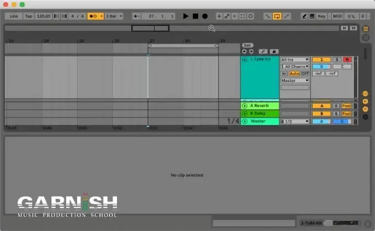Open the Master 1/2 output dropdown
Image resolution: width=375 pixels, height=231 pixels.
[295, 121]
